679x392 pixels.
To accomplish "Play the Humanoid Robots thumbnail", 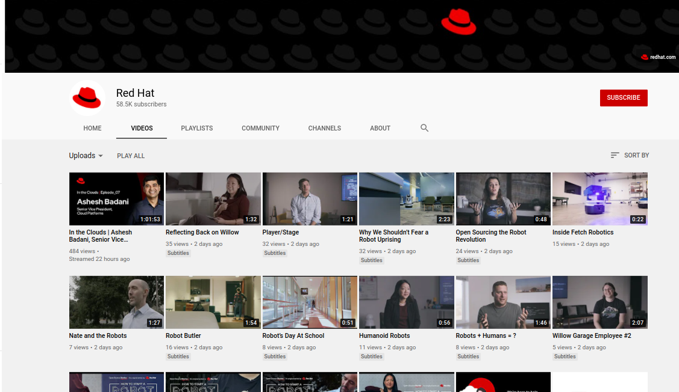I will click(407, 302).
